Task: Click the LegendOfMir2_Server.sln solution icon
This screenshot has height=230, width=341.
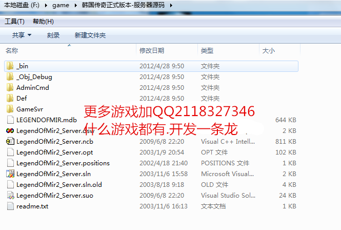Action: tap(10, 174)
